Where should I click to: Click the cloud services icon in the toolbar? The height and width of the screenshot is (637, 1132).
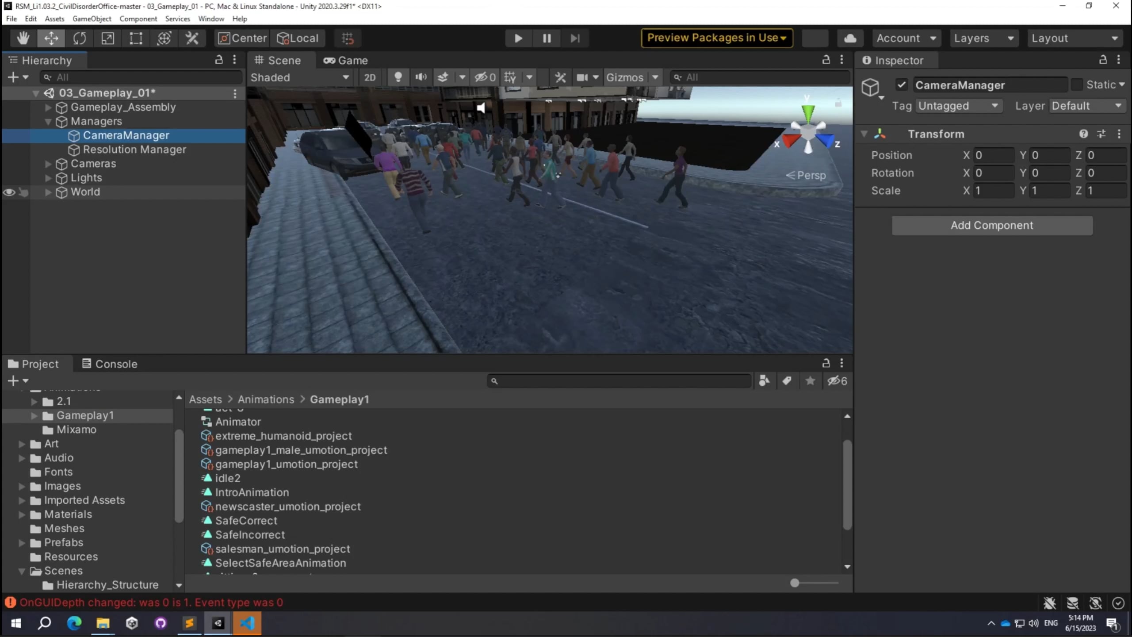(850, 38)
